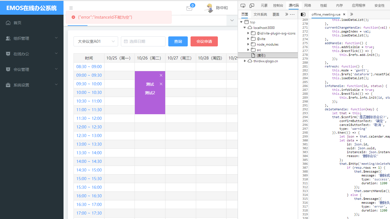Close the top X on the purple meeting block

pyautogui.click(x=161, y=75)
